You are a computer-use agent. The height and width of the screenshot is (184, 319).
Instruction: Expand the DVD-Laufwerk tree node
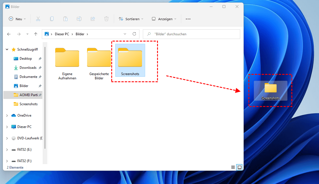[x=7, y=138]
